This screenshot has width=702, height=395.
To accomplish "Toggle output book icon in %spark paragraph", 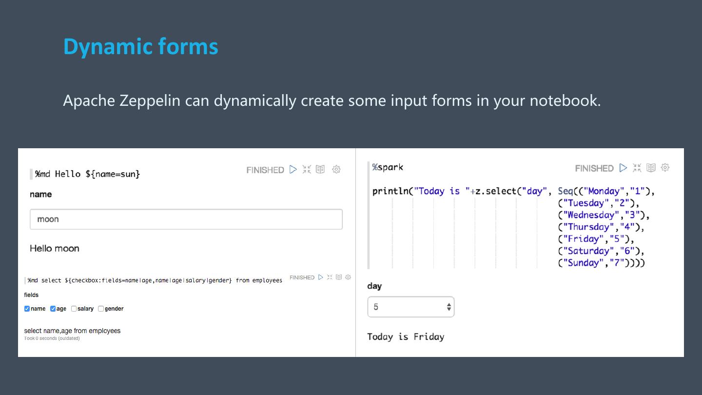I will 651,168.
